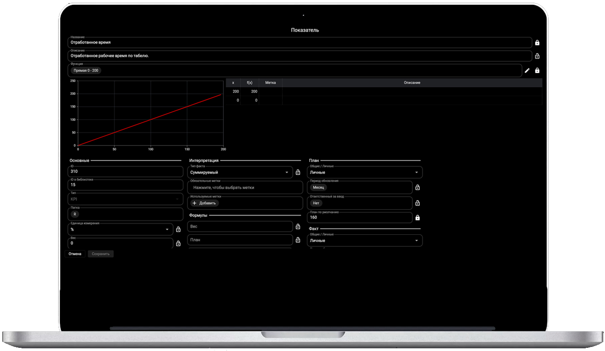Click the Метка column header

tap(270, 83)
